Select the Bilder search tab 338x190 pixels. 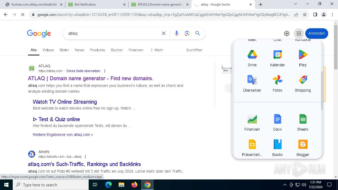64,50
